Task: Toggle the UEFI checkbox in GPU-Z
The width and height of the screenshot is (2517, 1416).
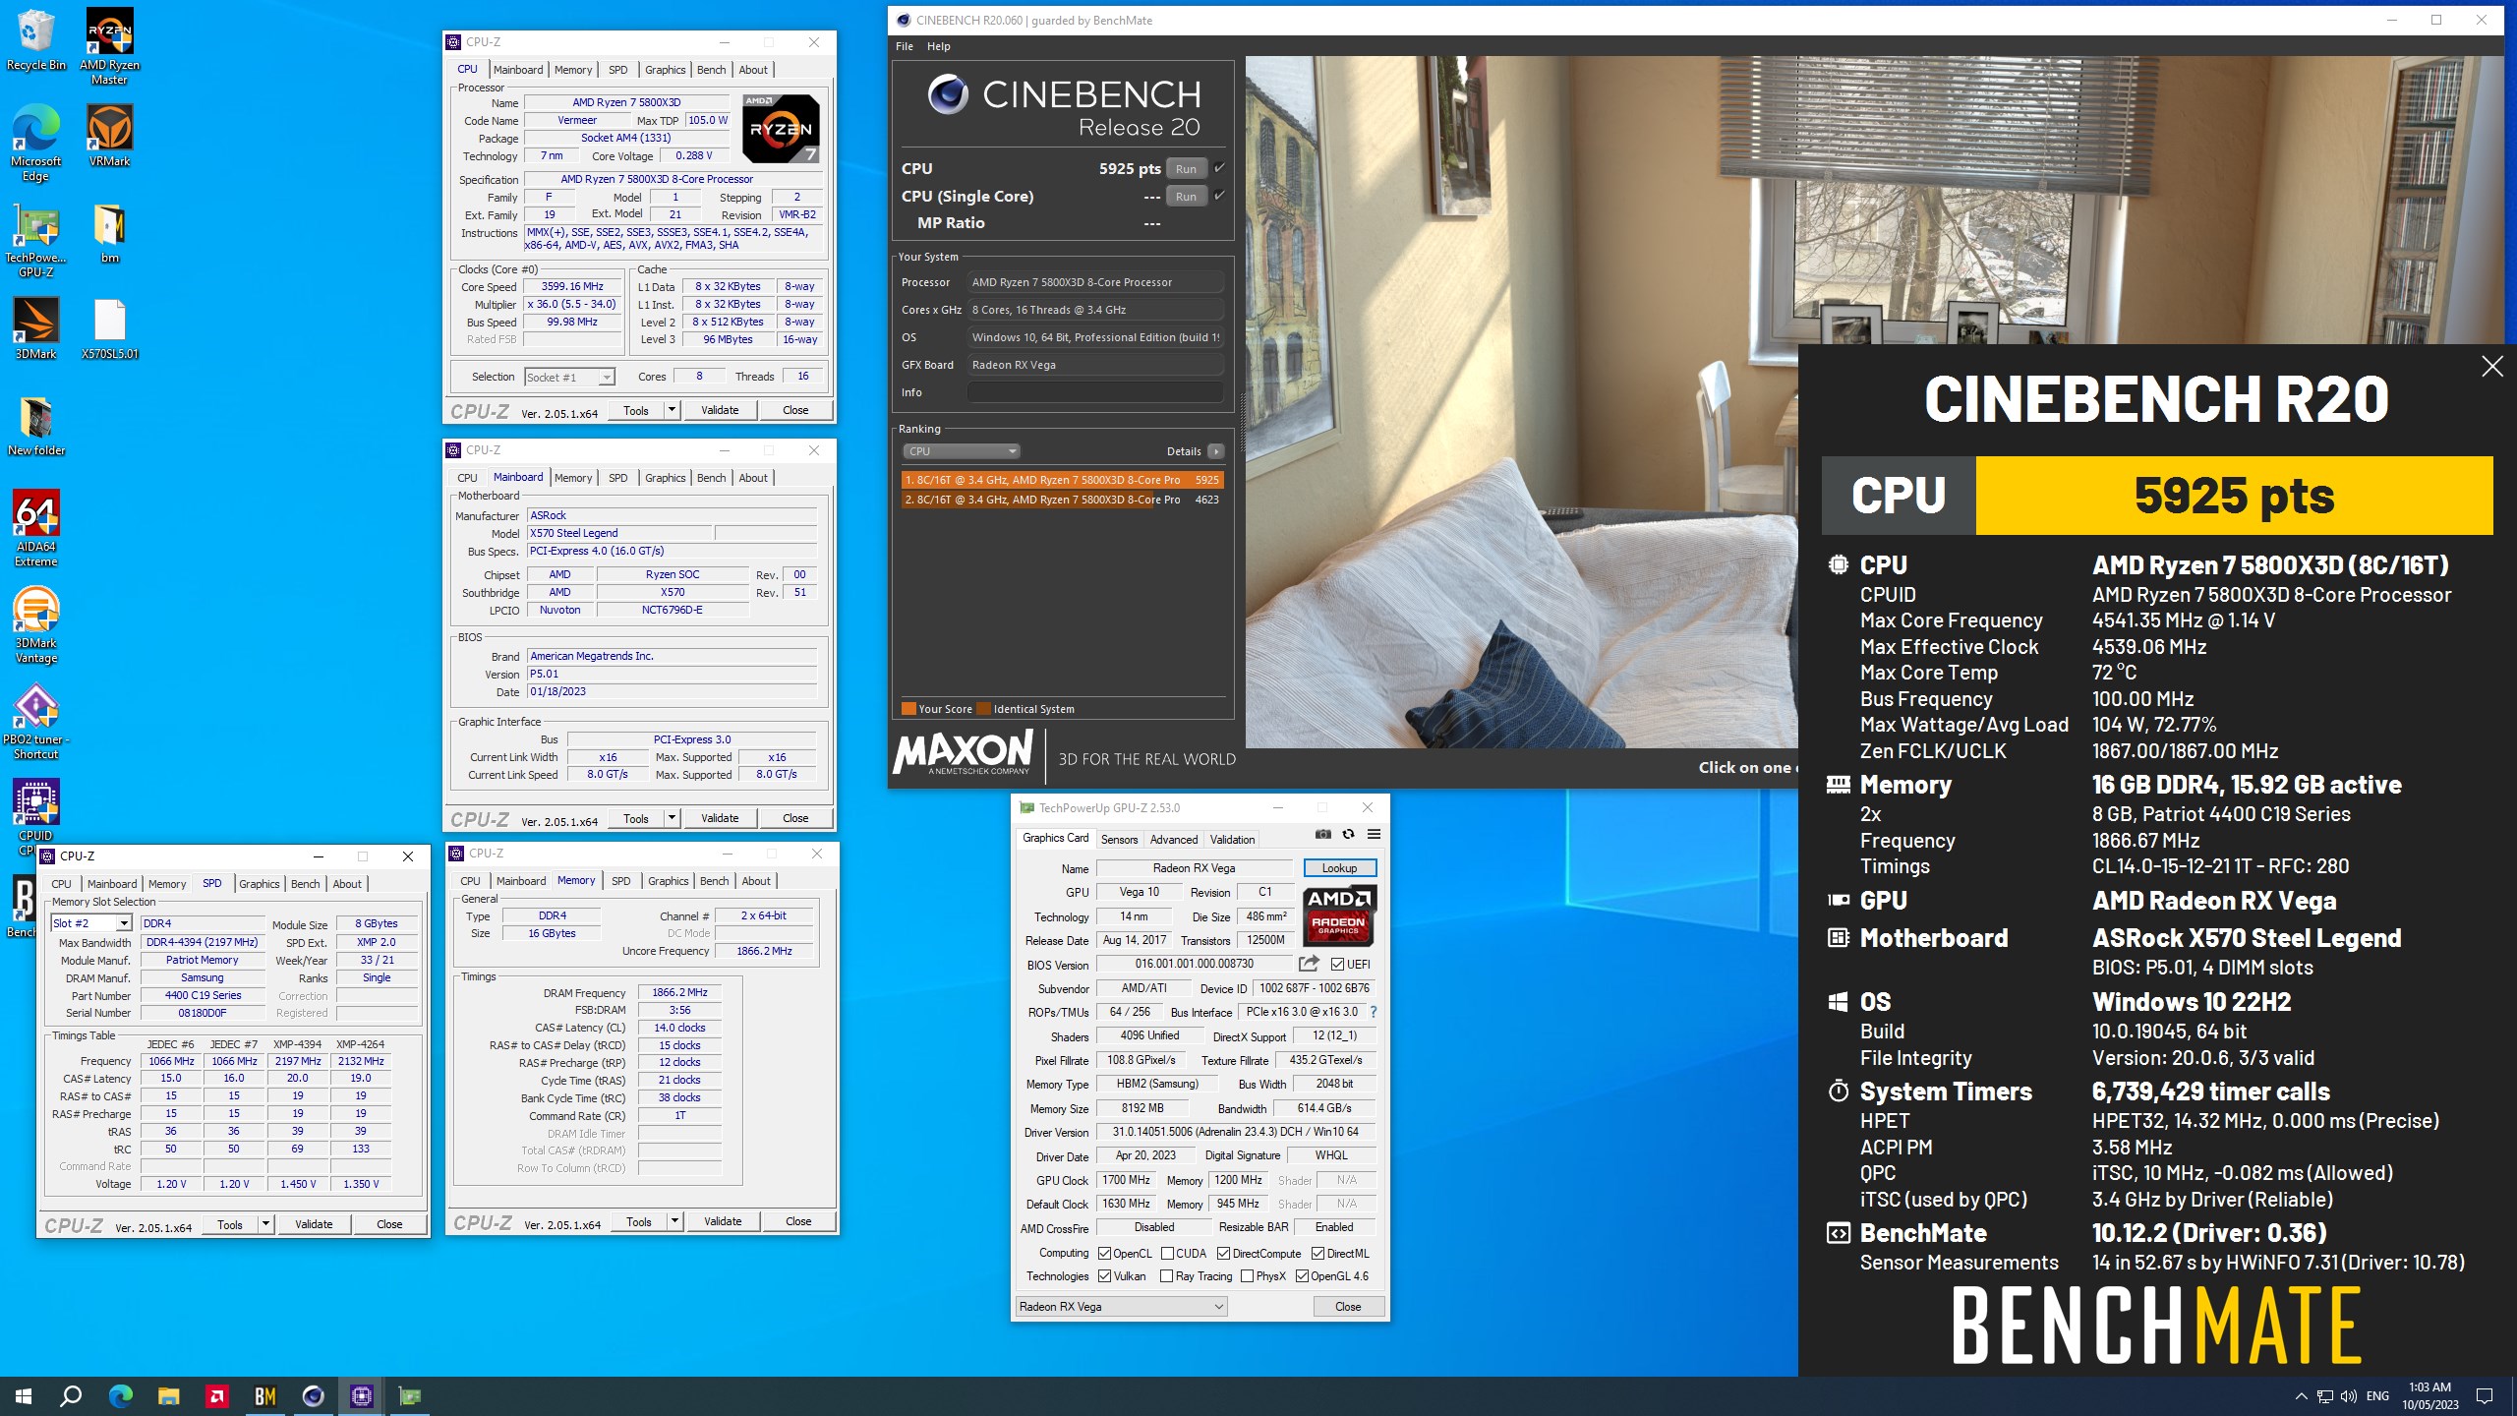Action: (1337, 964)
